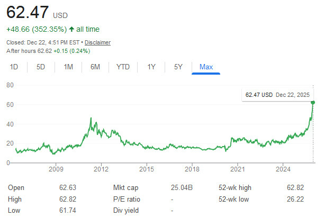View the 5Y chart range

(x=178, y=67)
